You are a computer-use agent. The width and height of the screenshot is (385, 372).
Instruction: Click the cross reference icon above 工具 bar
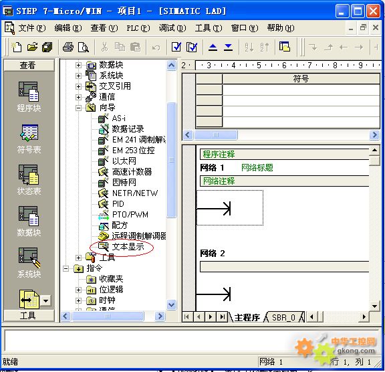pyautogui.click(x=29, y=299)
